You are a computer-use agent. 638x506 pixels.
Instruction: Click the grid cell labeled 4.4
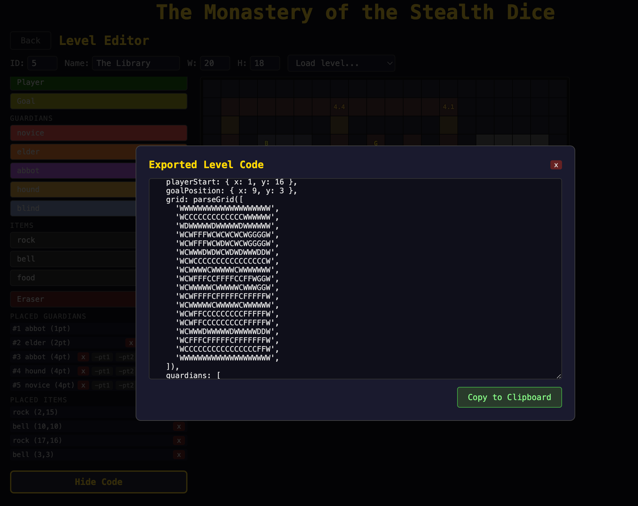(339, 107)
